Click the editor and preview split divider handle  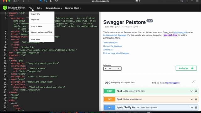pyautogui.click(x=100, y=62)
